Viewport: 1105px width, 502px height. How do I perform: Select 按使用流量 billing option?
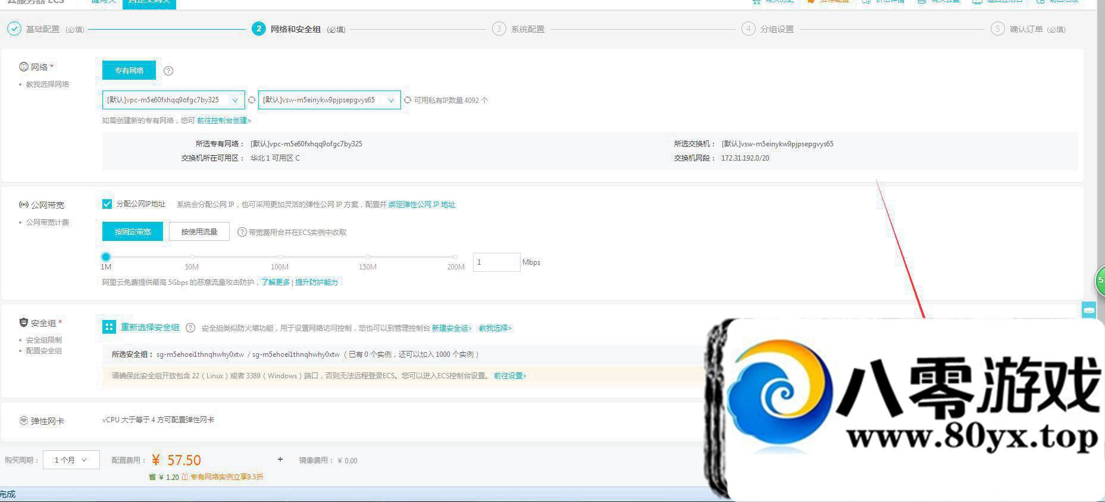point(199,231)
